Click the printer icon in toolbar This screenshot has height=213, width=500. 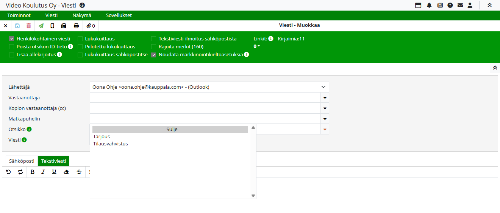click(77, 26)
